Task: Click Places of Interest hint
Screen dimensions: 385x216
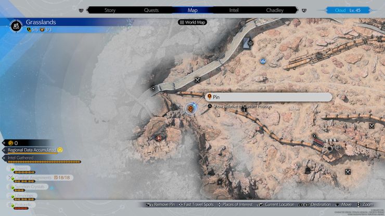Action: (x=235, y=205)
